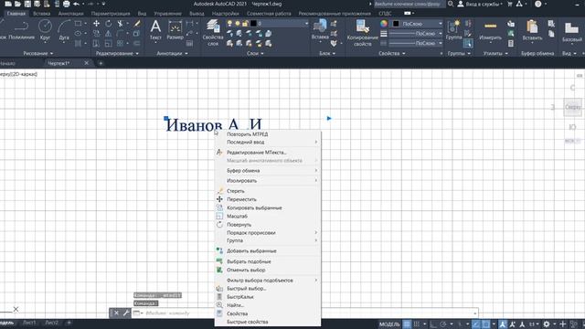Open the Свойства слоя layer properties

pos(213,33)
